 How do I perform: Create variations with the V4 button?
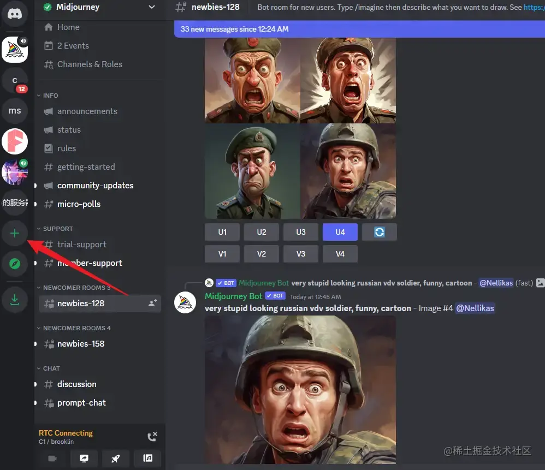(340, 254)
